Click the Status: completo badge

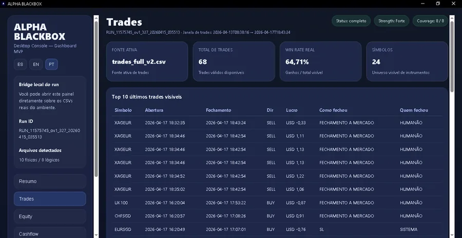351,21
